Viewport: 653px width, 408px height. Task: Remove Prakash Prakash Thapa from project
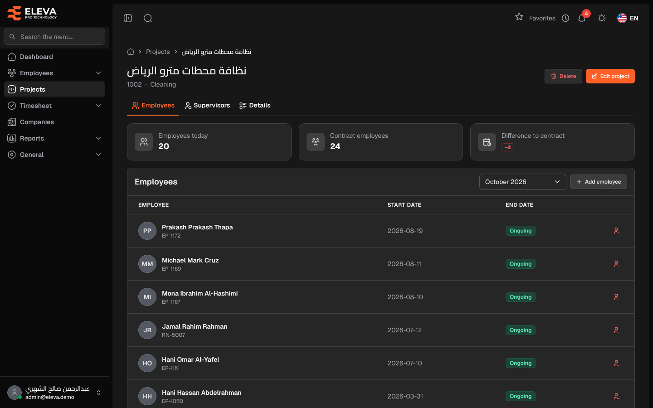pos(617,231)
